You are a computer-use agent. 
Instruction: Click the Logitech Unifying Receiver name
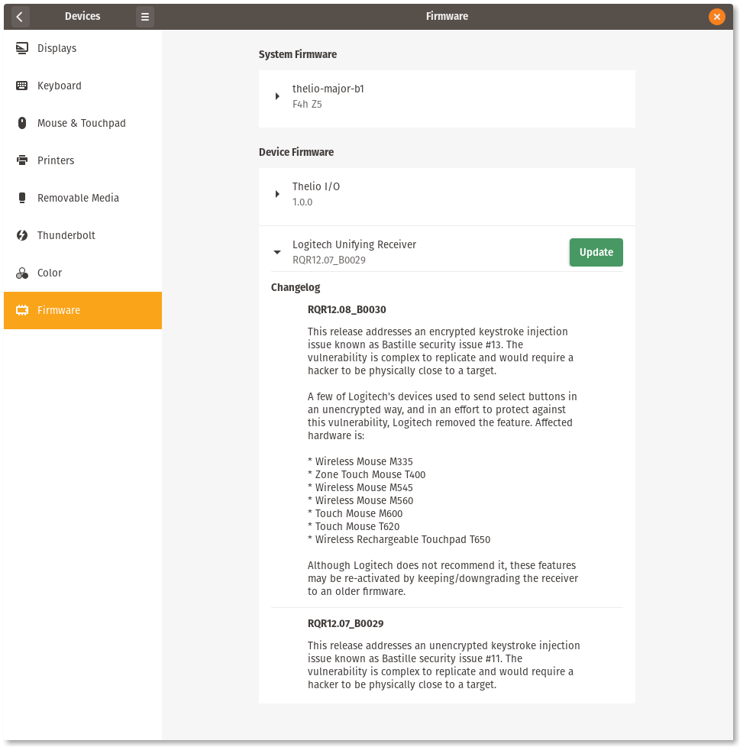click(x=354, y=244)
